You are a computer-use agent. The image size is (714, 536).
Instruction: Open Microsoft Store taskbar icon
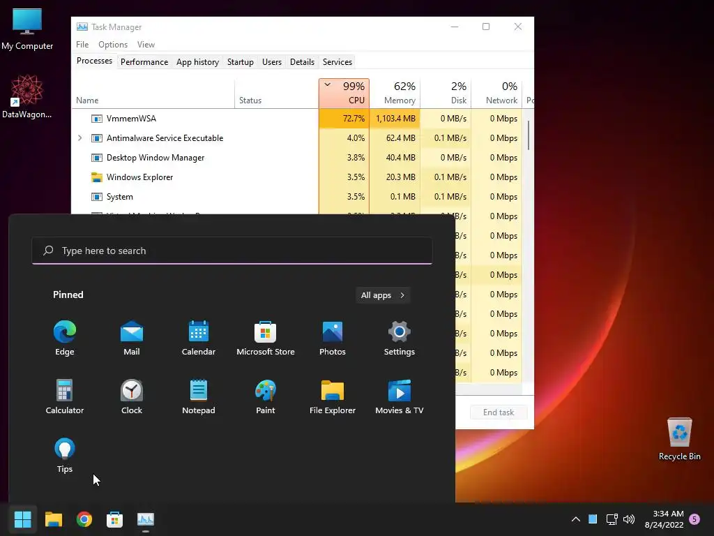point(115,519)
